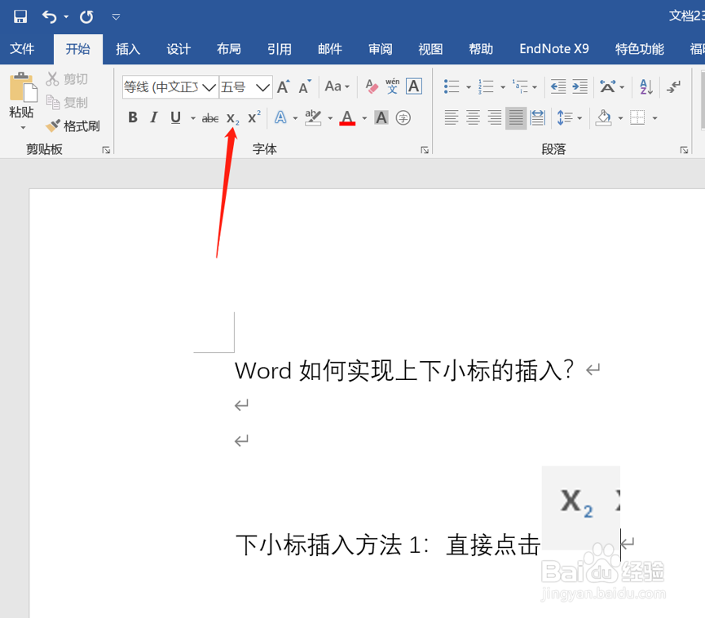
Task: Toggle strikethrough formatting
Action: click(209, 117)
